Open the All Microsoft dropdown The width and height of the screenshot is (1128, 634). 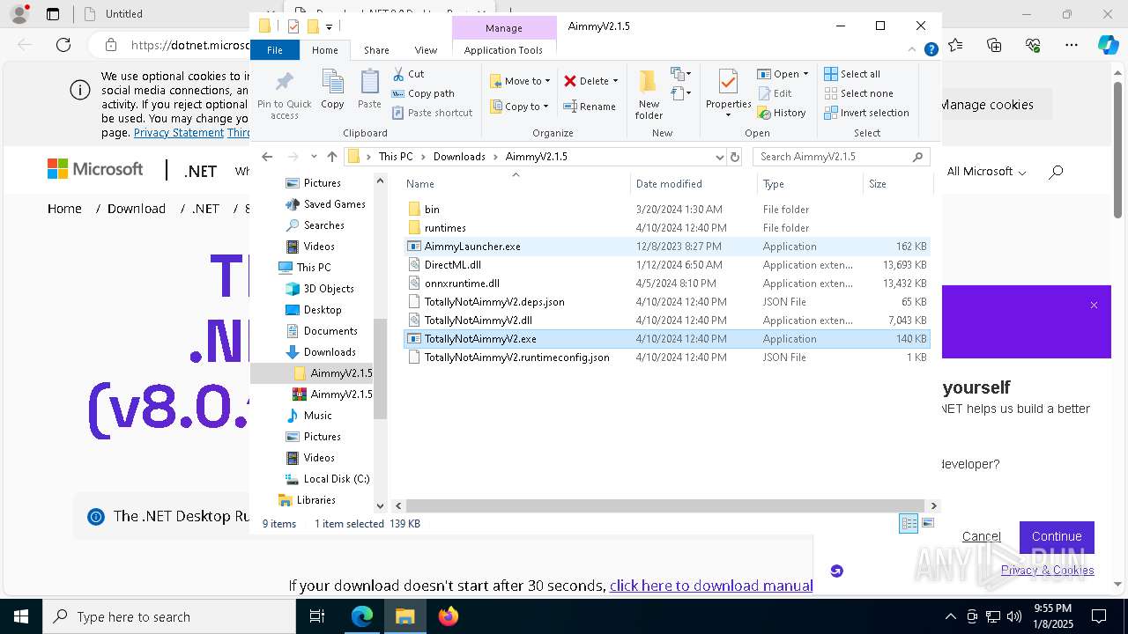(x=986, y=172)
